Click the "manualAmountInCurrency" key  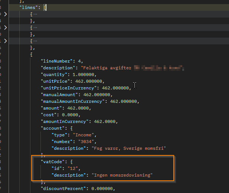point(73,101)
